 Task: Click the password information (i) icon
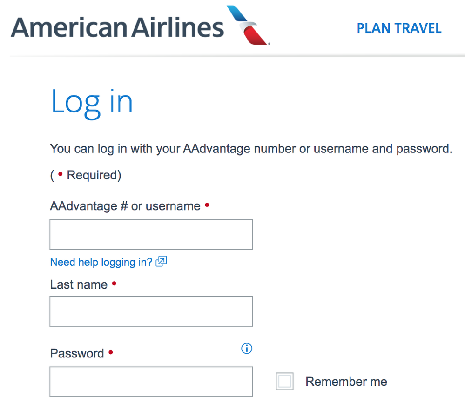(x=247, y=348)
